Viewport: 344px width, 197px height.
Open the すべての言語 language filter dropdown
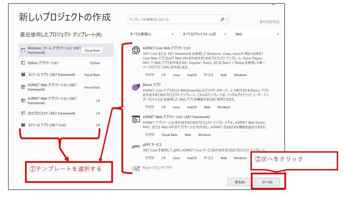[151, 34]
